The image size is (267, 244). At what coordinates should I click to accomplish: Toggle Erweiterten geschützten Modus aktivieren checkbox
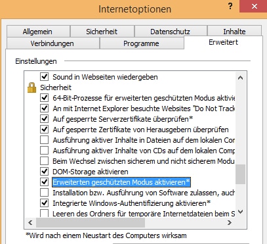(x=45, y=182)
